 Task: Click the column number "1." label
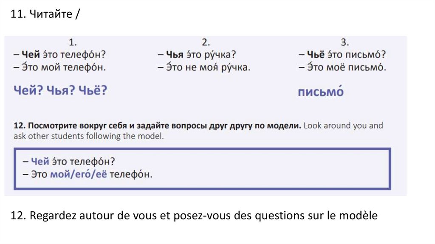pyautogui.click(x=73, y=42)
